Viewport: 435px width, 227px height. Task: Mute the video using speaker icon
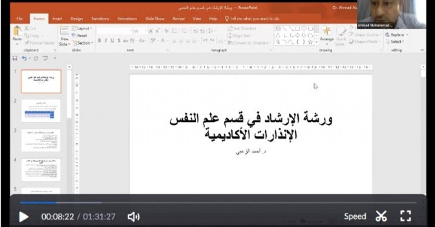[133, 217]
